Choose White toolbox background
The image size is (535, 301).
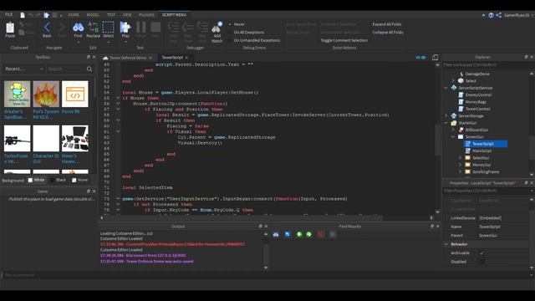36,180
